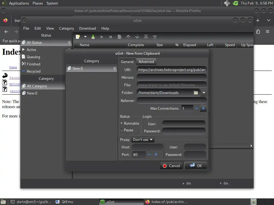Click Firefox back arrow button
The width and height of the screenshot is (274, 205).
[x=6, y=31]
